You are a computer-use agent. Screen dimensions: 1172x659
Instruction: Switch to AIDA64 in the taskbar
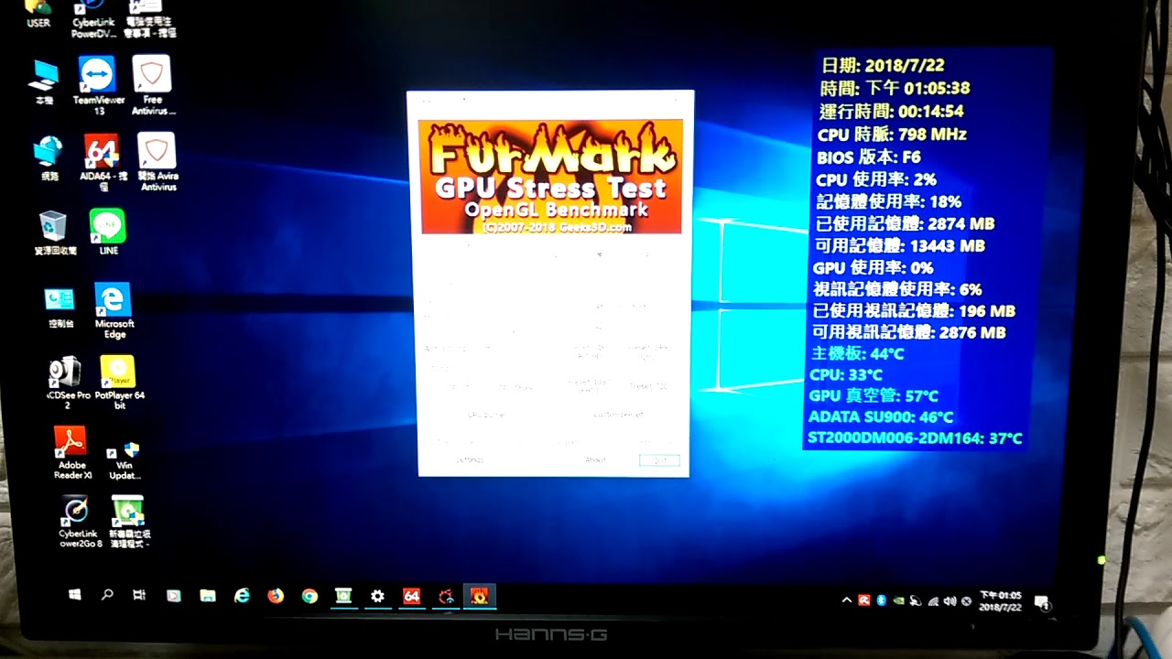[411, 596]
